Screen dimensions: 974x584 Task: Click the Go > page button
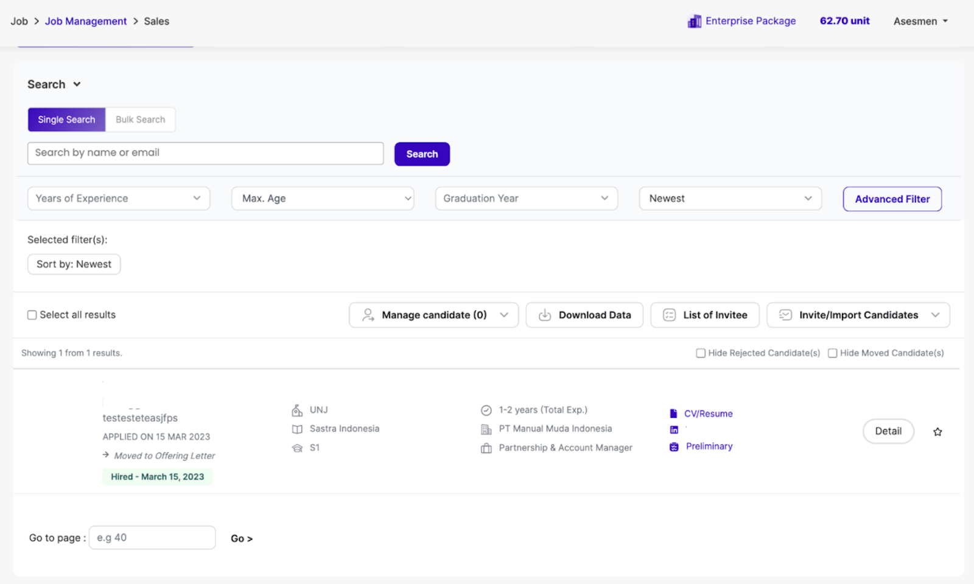tap(242, 538)
